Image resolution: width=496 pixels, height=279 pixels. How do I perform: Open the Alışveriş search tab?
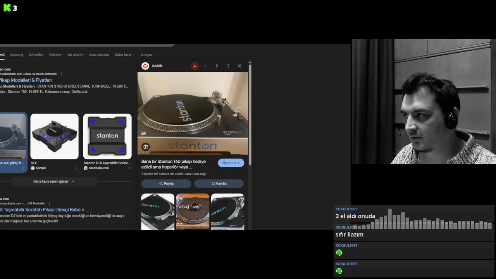click(x=17, y=55)
